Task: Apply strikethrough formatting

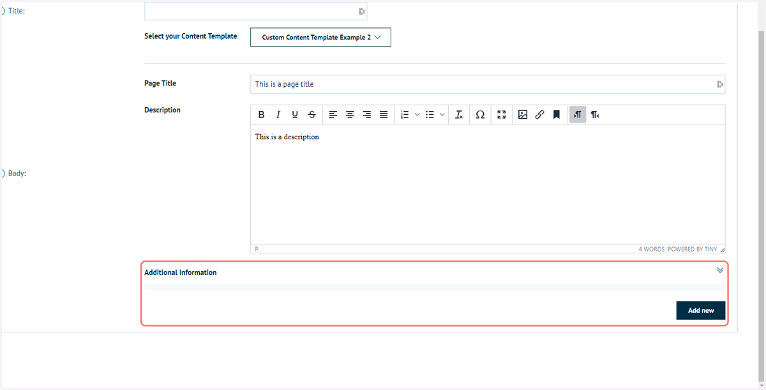Action: coord(312,115)
